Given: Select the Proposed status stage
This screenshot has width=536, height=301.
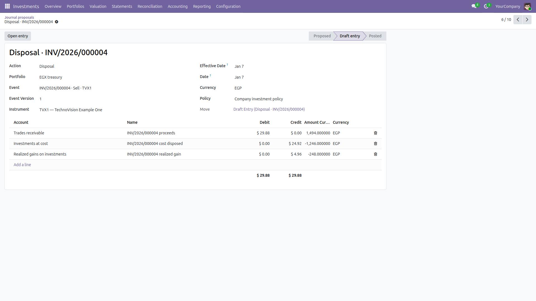Looking at the screenshot, I should [x=322, y=36].
